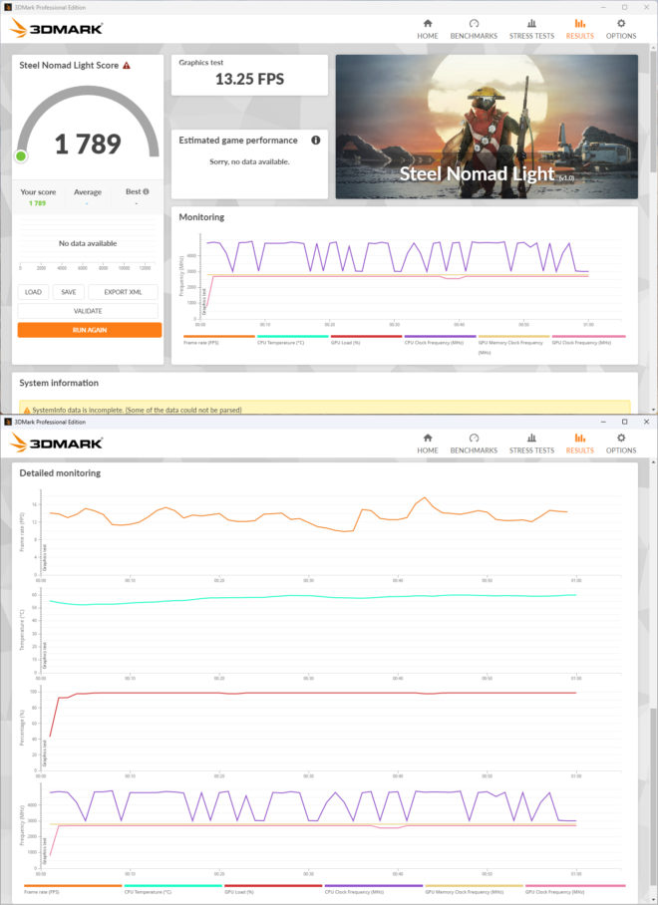Toggle GPU Load (%) legend in the top Monitoring chart

click(366, 340)
